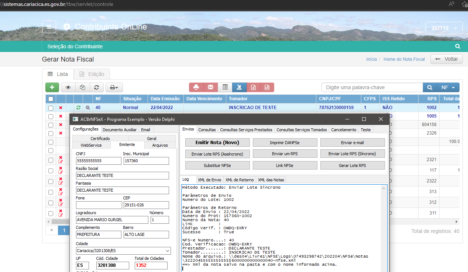This screenshot has height=272, width=468.
Task: Click the blue download icon button
Action: pyautogui.click(x=239, y=87)
